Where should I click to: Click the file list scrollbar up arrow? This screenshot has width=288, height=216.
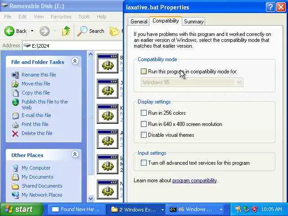click(90, 54)
